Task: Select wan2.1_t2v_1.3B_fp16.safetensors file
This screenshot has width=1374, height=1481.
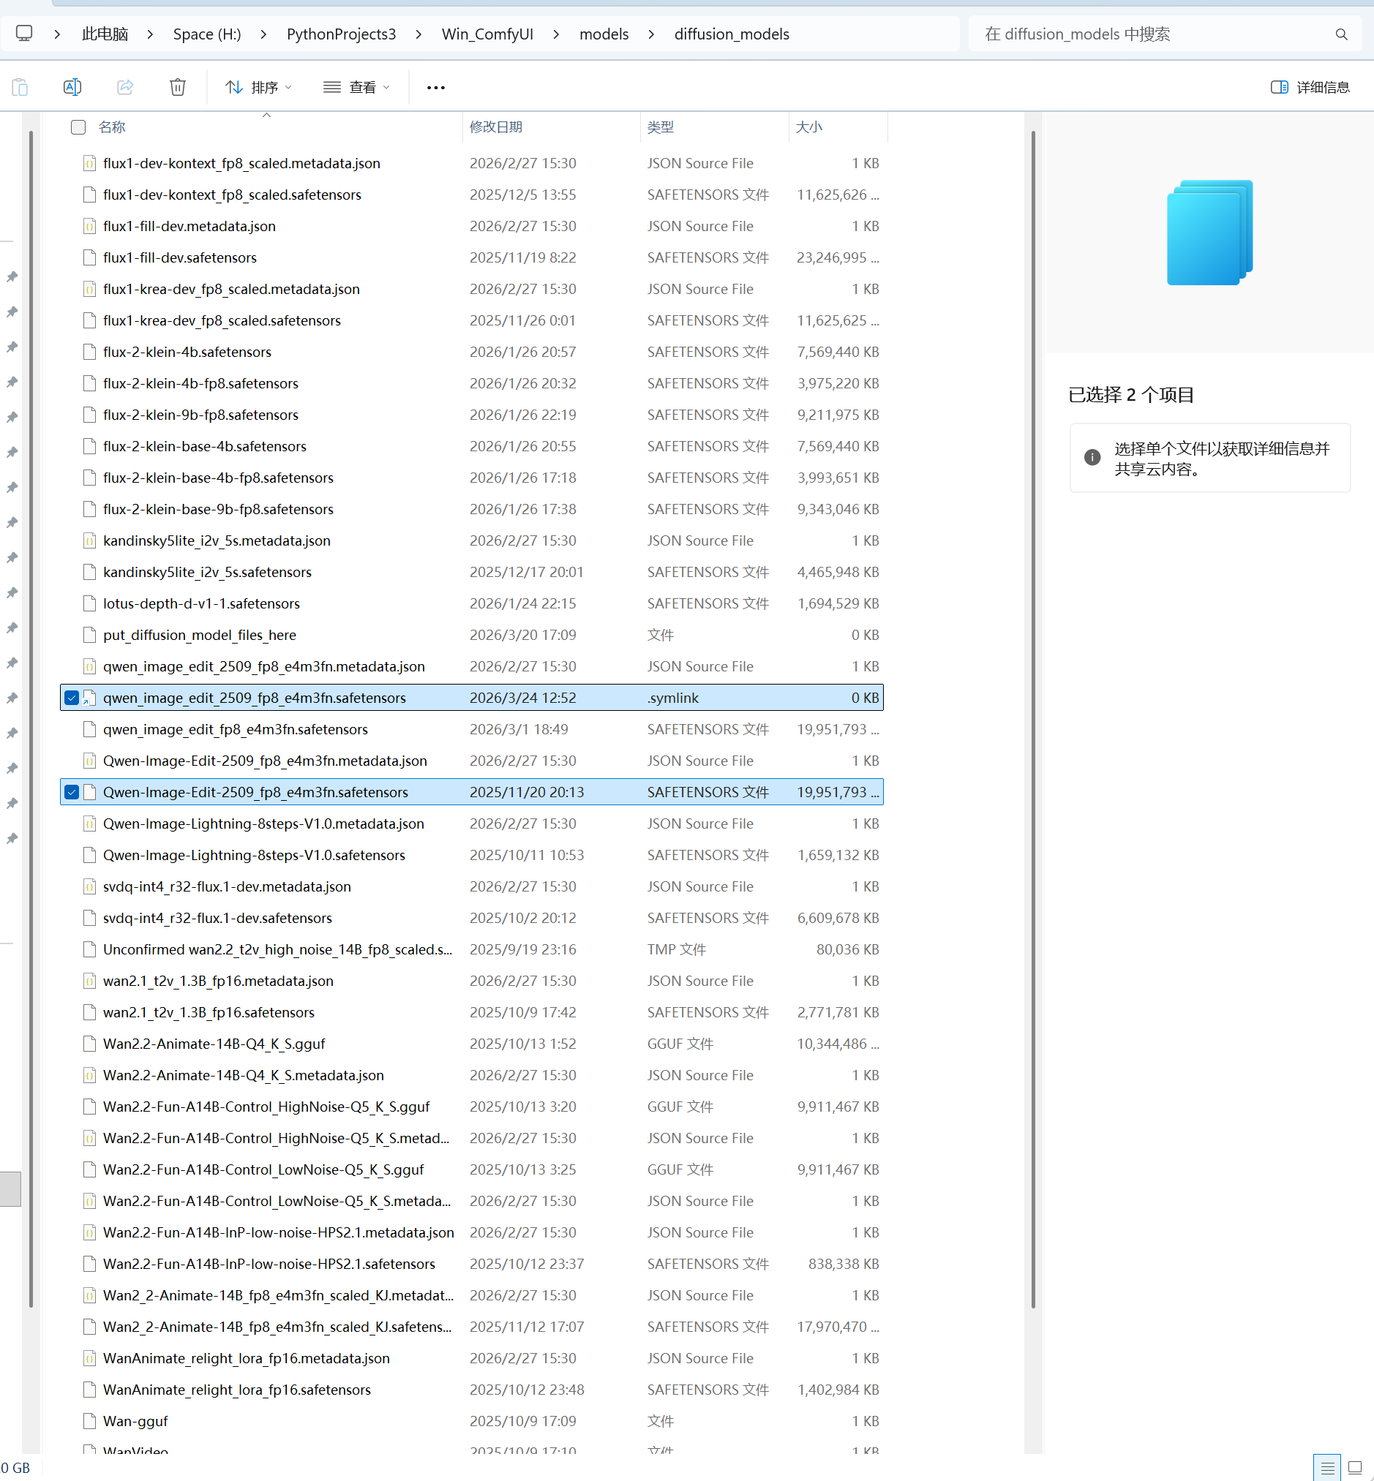Action: click(x=471, y=1012)
